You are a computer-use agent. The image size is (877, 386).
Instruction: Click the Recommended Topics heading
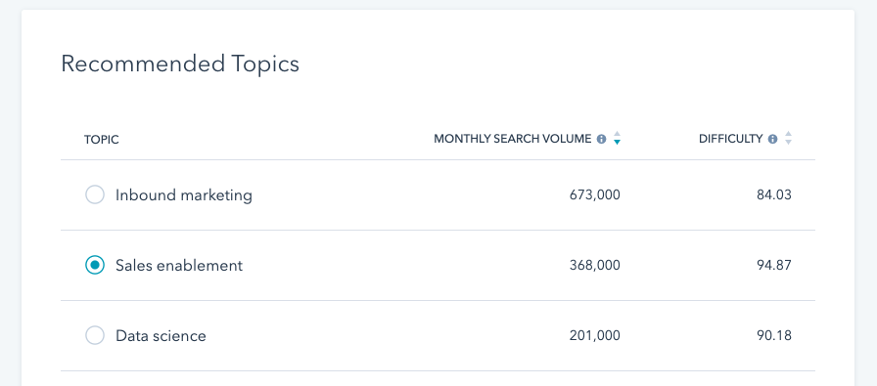[180, 64]
